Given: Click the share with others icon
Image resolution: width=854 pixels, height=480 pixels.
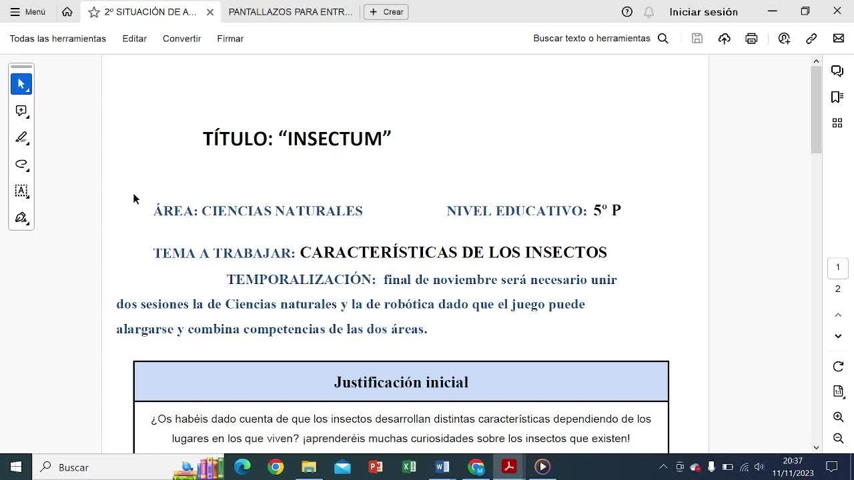Looking at the screenshot, I should pos(784,39).
